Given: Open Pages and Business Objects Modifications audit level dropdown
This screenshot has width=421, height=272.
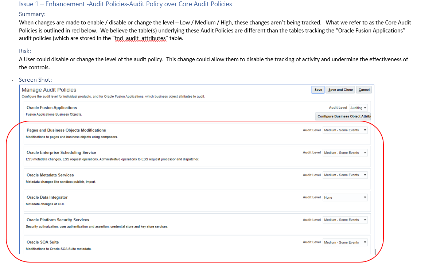Looking at the screenshot, I should 345,130.
